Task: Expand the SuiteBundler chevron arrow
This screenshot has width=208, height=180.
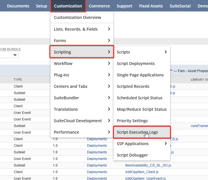Action: click(x=109, y=98)
